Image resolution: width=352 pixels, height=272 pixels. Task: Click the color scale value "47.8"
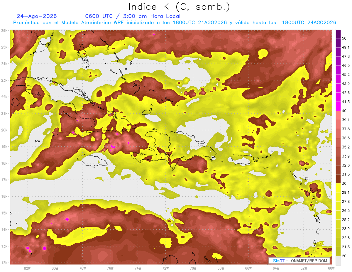[x=346, y=56]
